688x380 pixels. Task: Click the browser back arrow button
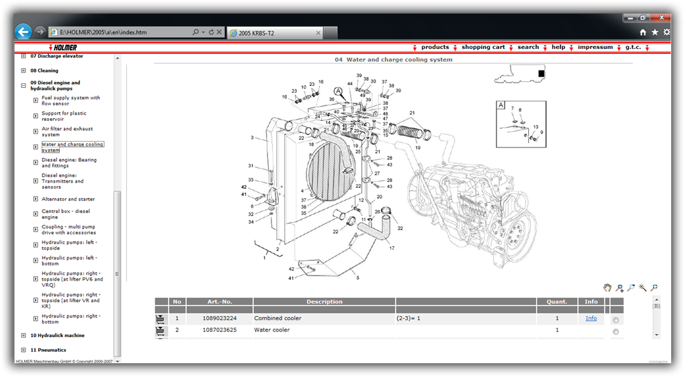(24, 32)
